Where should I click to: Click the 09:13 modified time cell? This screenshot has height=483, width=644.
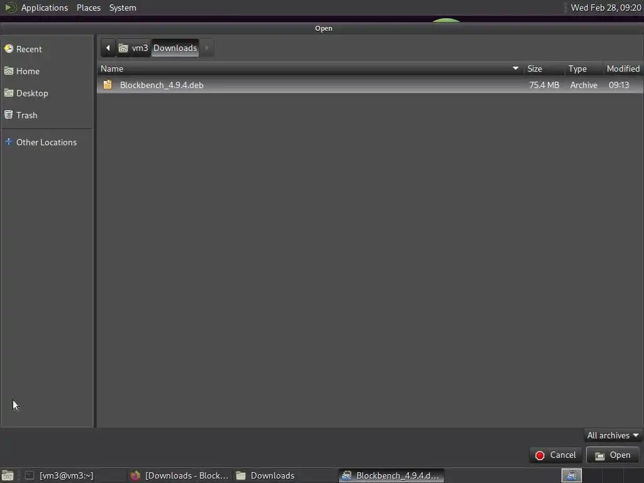pos(619,85)
